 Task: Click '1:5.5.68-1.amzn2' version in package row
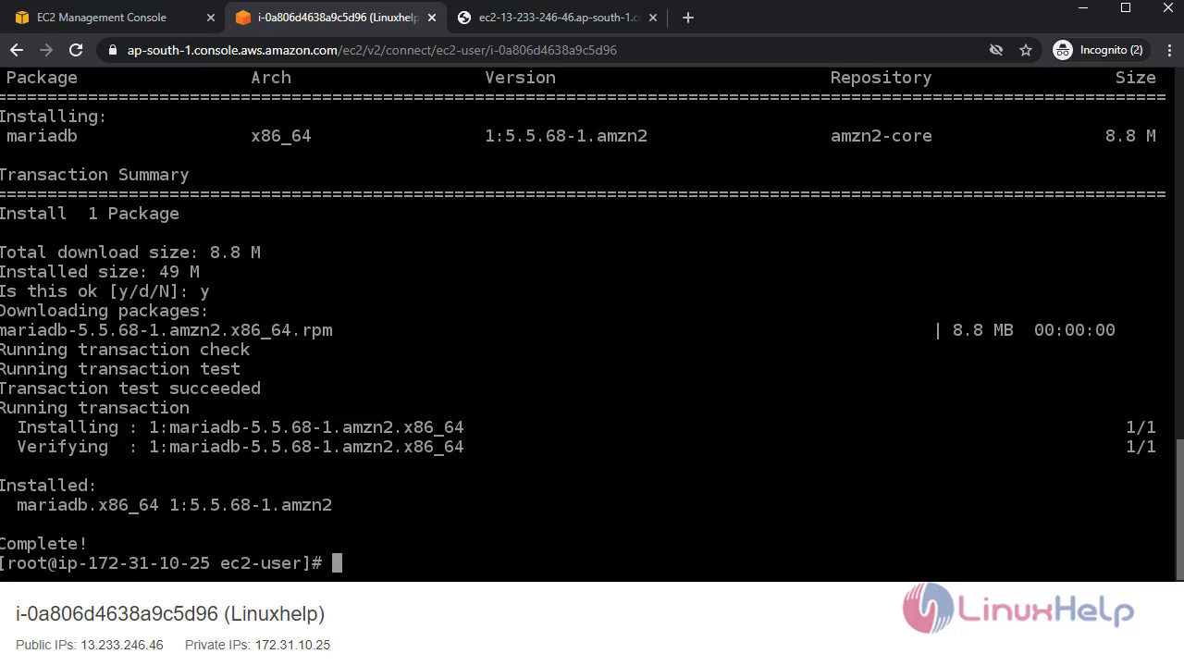[566, 136]
